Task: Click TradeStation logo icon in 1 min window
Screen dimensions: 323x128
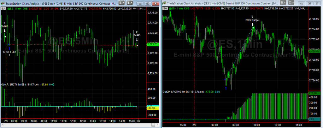Action: point(164,3)
